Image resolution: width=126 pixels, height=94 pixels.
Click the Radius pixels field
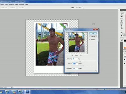(75, 64)
